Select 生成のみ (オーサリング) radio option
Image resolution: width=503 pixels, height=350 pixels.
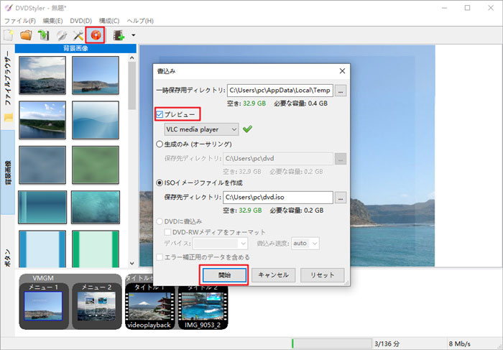tap(160, 144)
